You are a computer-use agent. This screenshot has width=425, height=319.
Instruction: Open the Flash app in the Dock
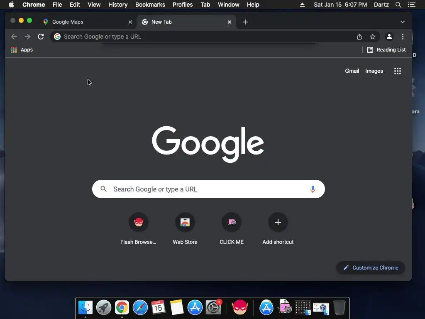coord(240,307)
